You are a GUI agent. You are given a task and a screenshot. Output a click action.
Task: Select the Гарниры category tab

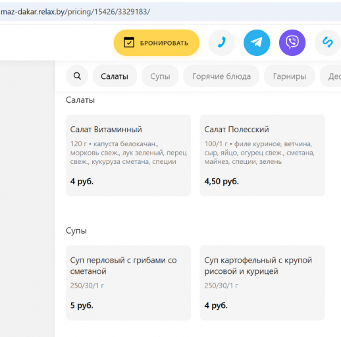pyautogui.click(x=290, y=76)
